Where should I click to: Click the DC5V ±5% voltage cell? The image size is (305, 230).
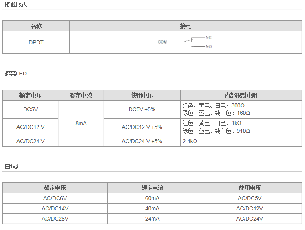(142, 109)
